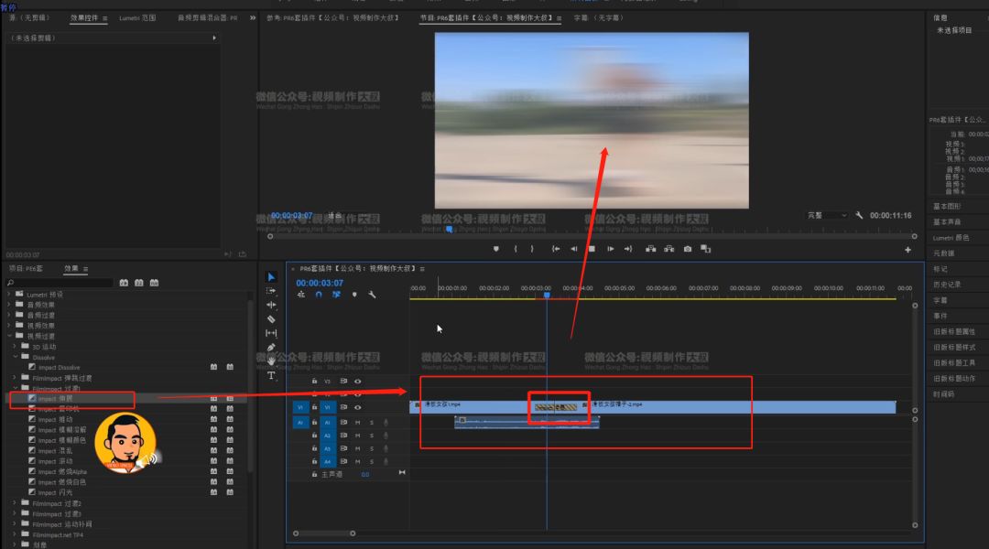Select the Impact Dissolve transition
The width and height of the screenshot is (989, 549).
(59, 368)
